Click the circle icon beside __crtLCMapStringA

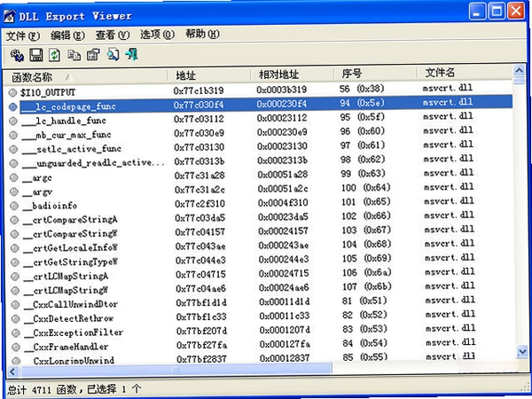[x=15, y=276]
